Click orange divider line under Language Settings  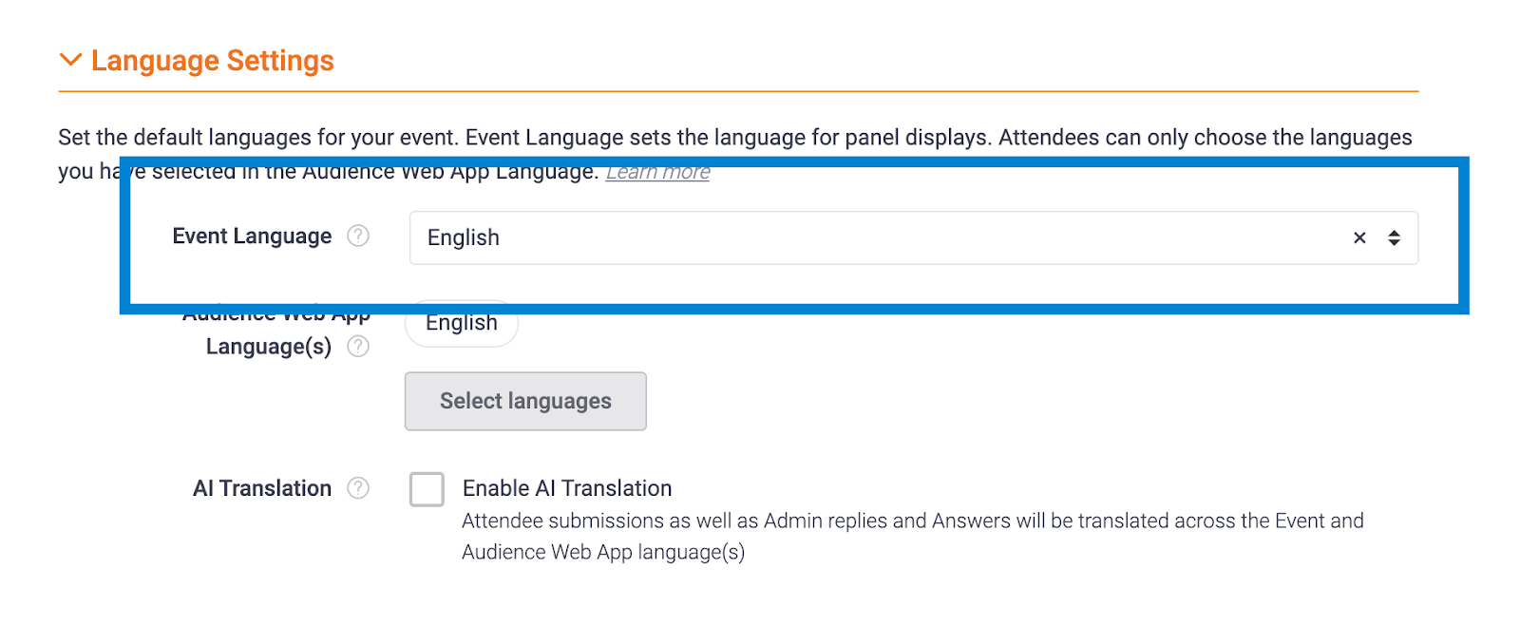[738, 91]
